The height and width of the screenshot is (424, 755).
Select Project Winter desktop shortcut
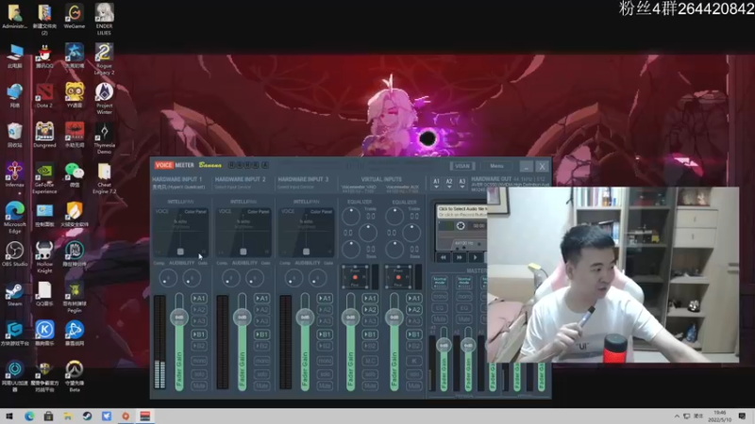click(104, 99)
